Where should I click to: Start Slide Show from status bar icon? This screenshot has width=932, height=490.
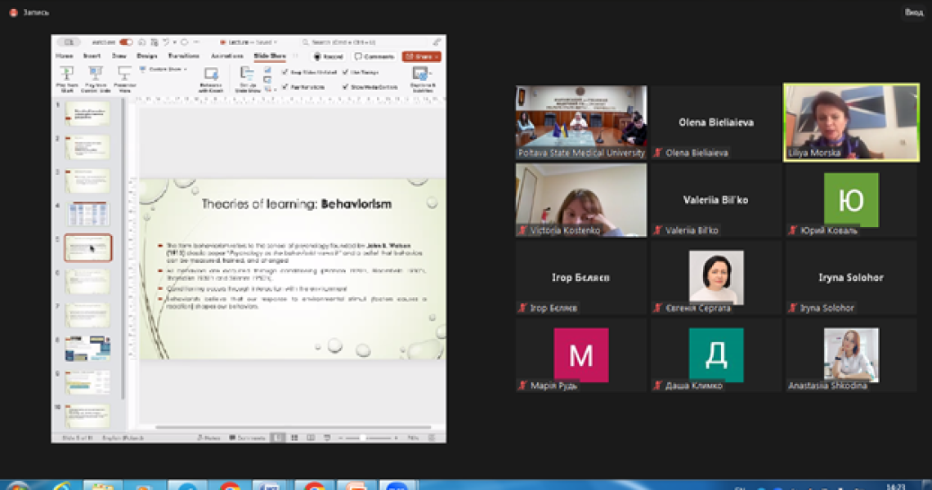327,438
